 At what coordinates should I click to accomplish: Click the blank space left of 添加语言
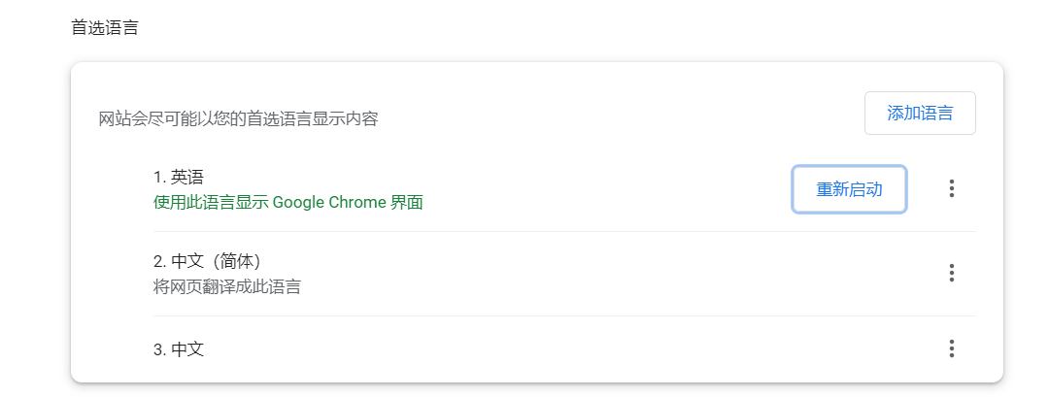click(622, 114)
